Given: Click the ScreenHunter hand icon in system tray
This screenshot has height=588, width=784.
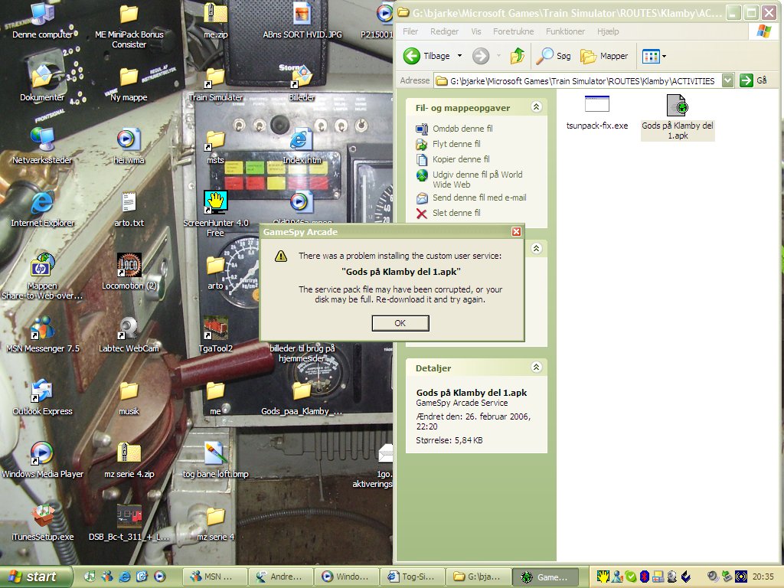Looking at the screenshot, I should pyautogui.click(x=603, y=577).
